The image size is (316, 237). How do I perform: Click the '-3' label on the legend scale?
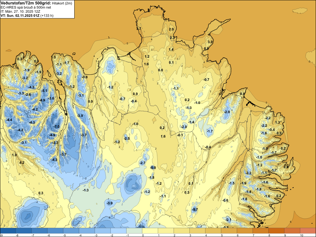tap(96, 235)
